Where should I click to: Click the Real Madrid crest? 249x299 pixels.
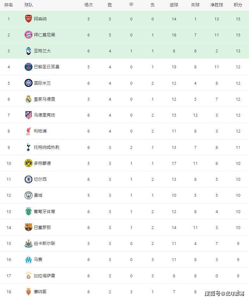coord(29,99)
